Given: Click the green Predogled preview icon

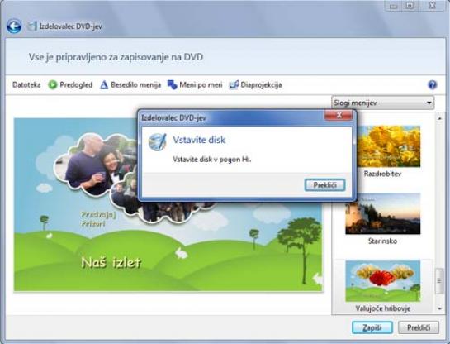Looking at the screenshot, I should pyautogui.click(x=53, y=85).
